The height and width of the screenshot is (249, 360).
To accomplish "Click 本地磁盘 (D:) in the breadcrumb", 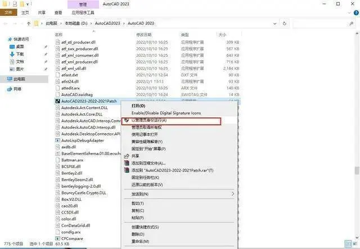I will tap(76, 23).
